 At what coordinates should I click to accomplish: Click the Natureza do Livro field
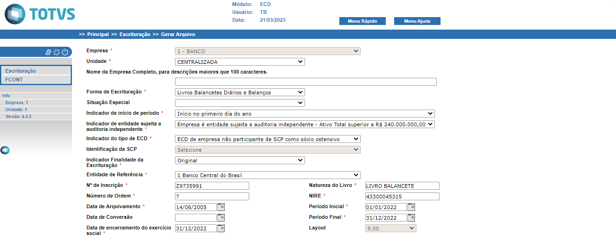[x=402, y=186]
